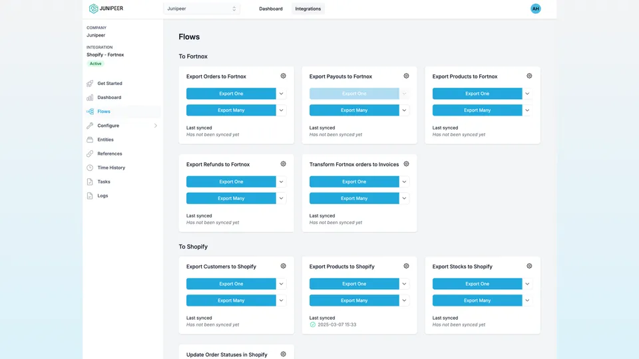Click the Dashboard bar chart sidebar icon

coord(90,97)
